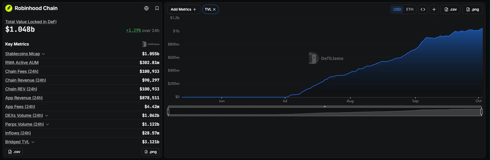Expand the Perps Volume (24h) row
This screenshot has width=491, height=160.
[47, 124]
